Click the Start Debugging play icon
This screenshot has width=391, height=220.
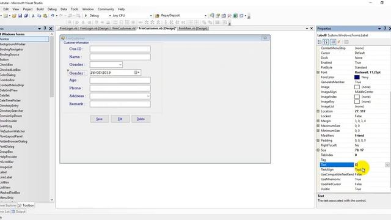(x=86, y=15)
